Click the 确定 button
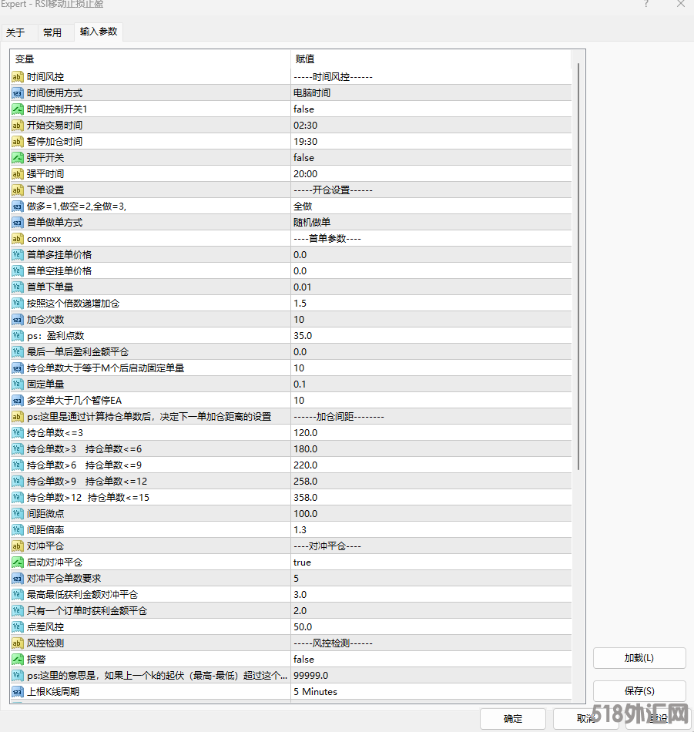This screenshot has height=732, width=694. tap(512, 719)
